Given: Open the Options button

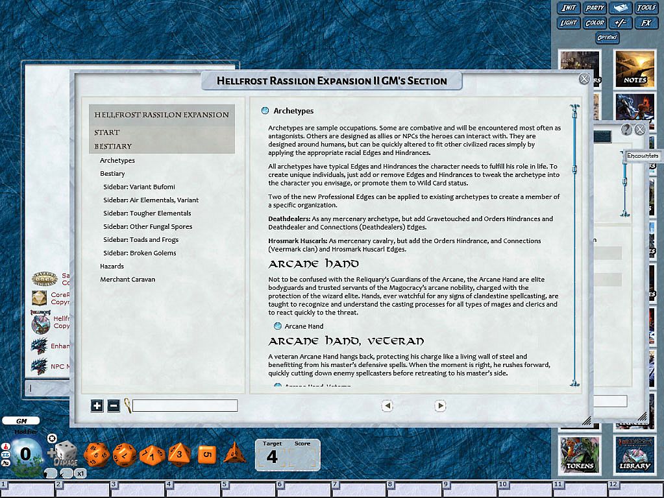Looking at the screenshot, I should 608,37.
